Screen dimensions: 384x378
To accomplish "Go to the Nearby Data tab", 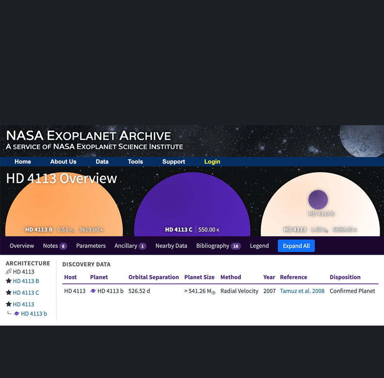I will [x=171, y=246].
